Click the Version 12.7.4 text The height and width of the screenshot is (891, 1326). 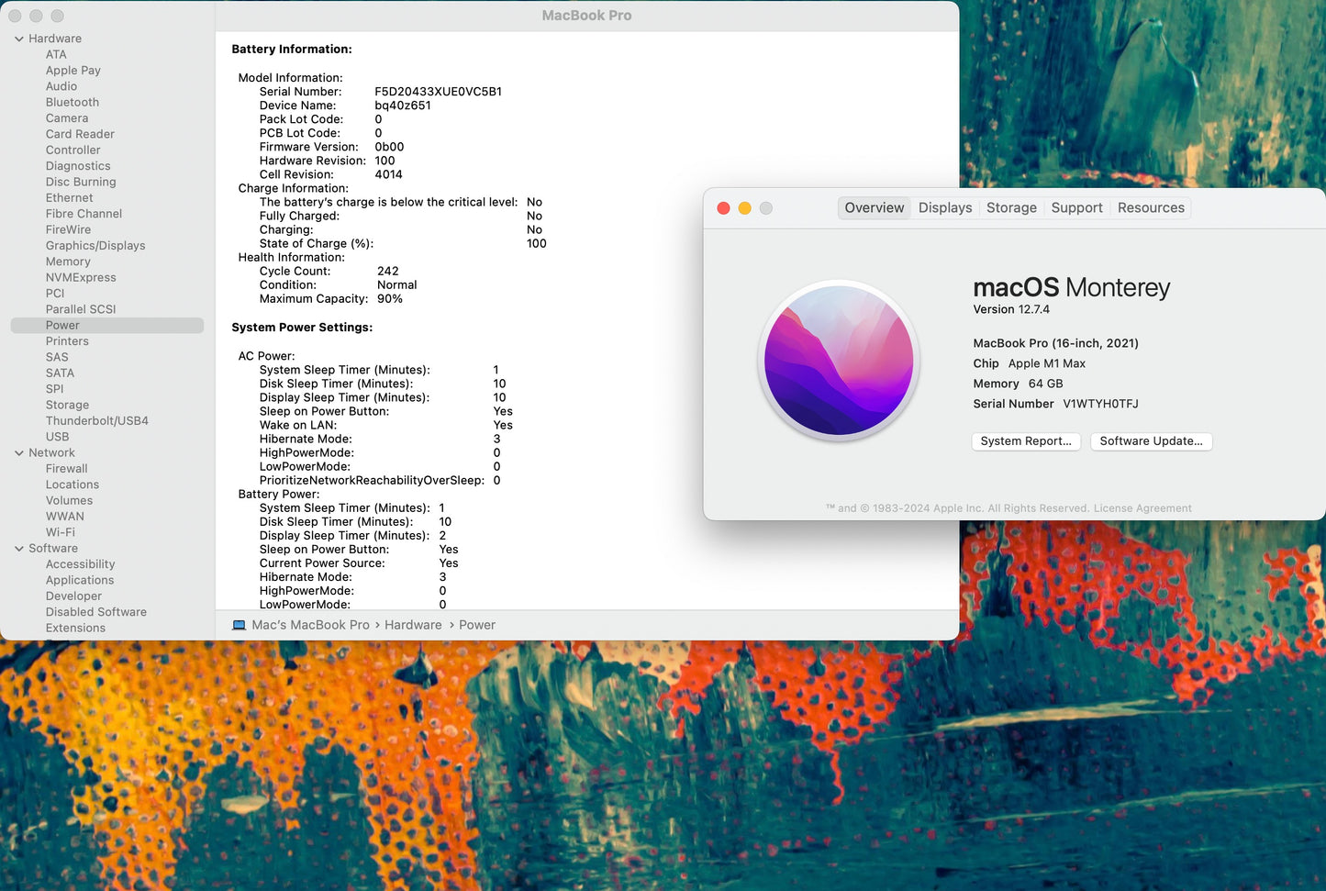[1011, 310]
